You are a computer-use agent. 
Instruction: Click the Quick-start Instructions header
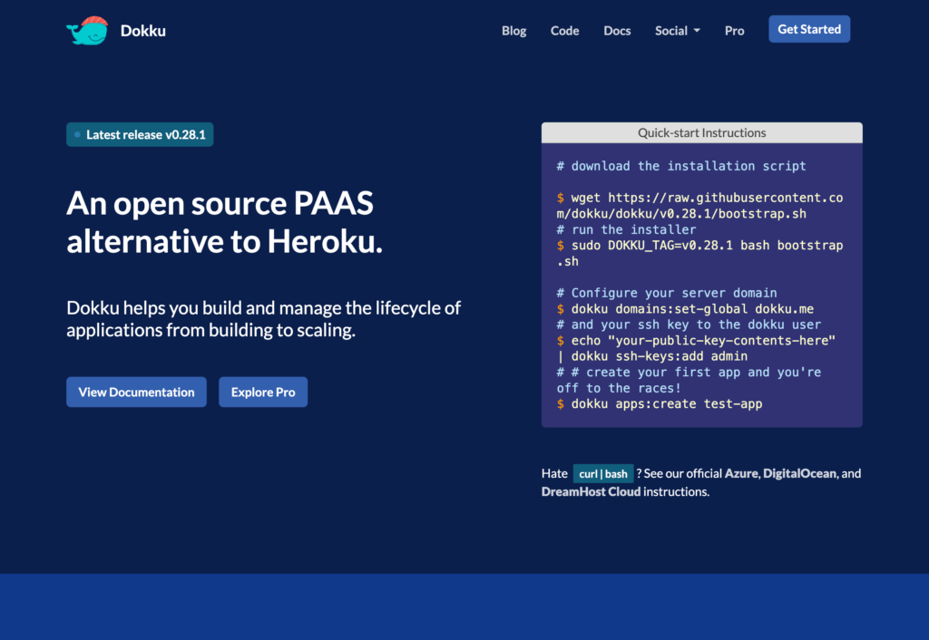701,133
